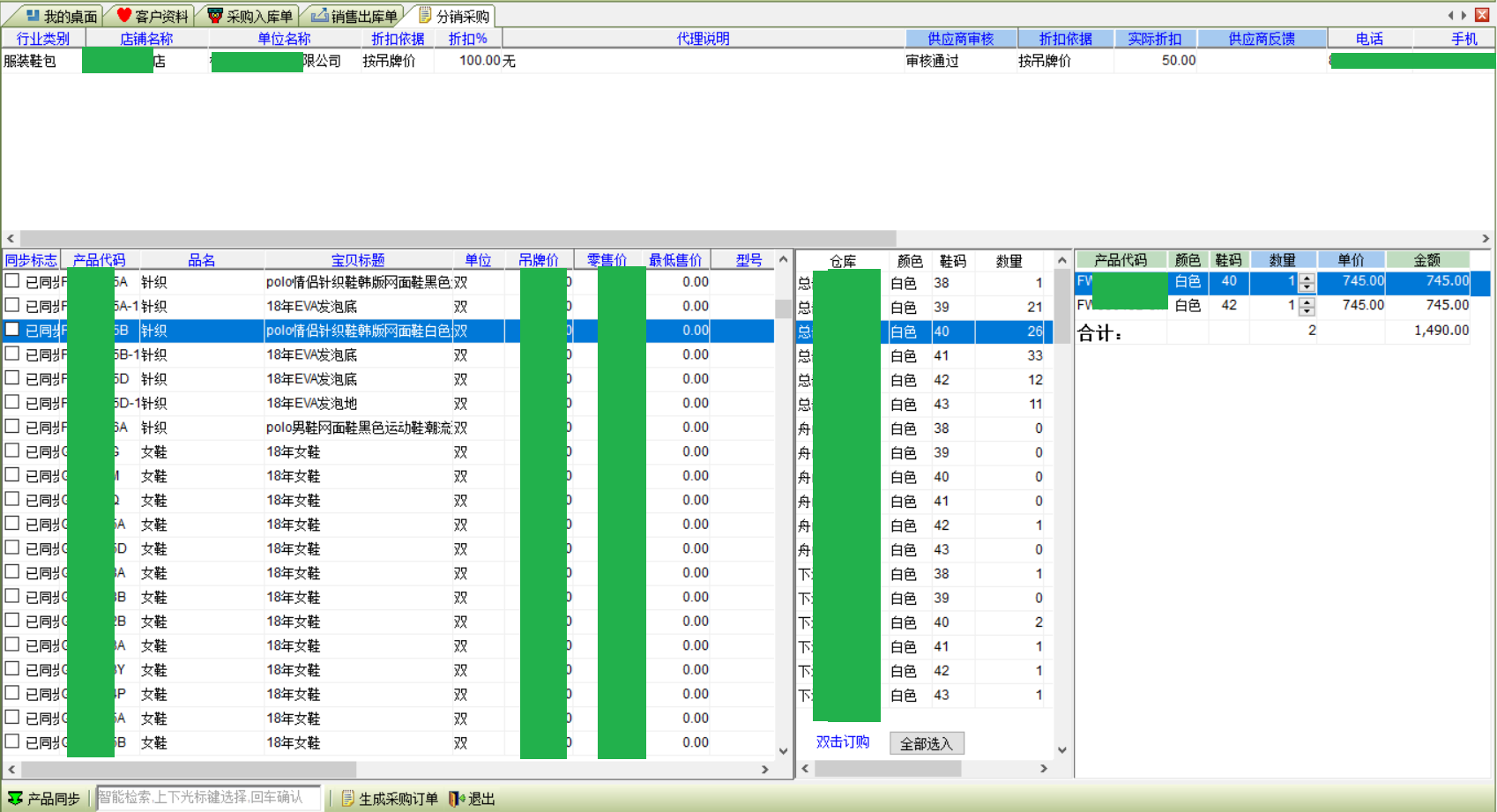Switch to the 销售出库单 tab

coord(354,16)
